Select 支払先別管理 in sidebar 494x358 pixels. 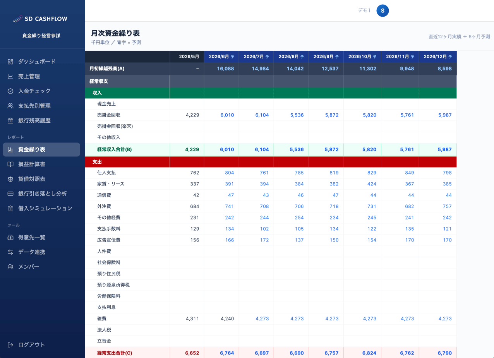pos(41,106)
